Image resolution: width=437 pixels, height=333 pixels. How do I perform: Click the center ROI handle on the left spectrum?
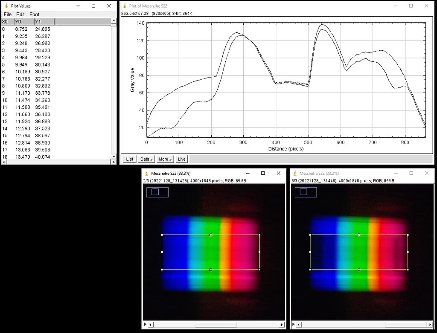(x=210, y=234)
